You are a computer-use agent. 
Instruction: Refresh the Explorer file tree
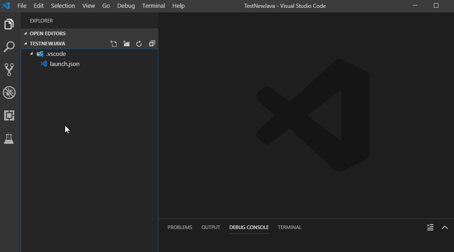(139, 44)
